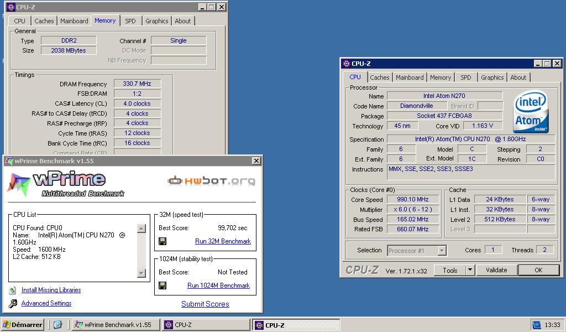Screen dimensions: 566x332
Task: Open Graphics tab in right CPU-Z window
Action: pos(492,77)
